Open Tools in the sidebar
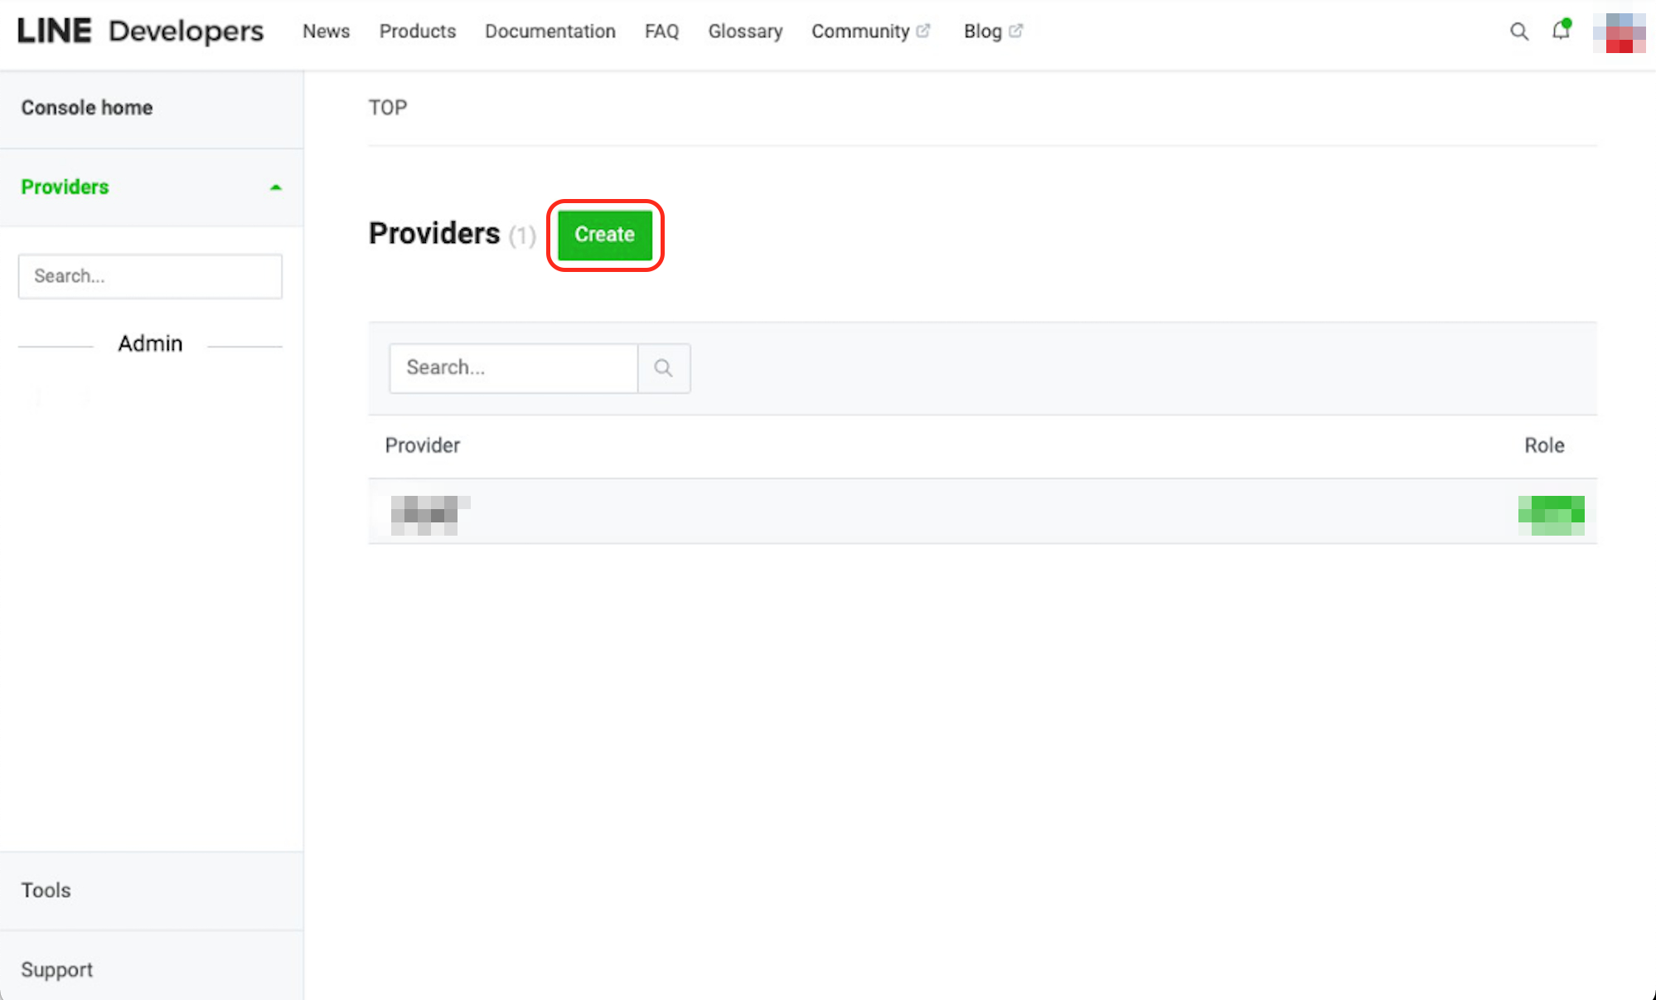The image size is (1656, 1000). click(x=46, y=891)
